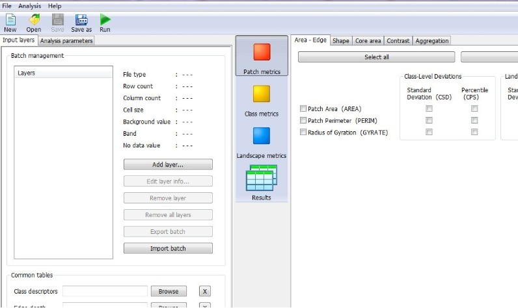
Task: Enable the Radius of Gyration (GYRATE) checkbox
Action: coord(303,132)
